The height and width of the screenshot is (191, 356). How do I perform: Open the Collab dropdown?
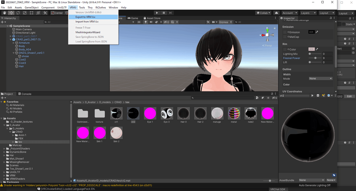pos(263,13)
